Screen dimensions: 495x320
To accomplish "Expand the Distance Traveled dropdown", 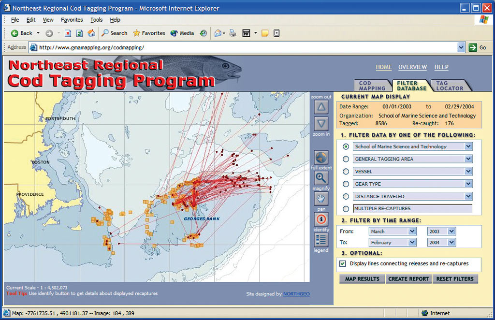I will click(468, 196).
